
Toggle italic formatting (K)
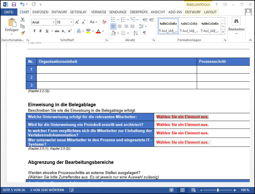point(41,31)
